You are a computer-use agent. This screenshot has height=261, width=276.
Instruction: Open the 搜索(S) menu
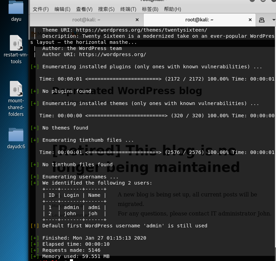[106, 9]
